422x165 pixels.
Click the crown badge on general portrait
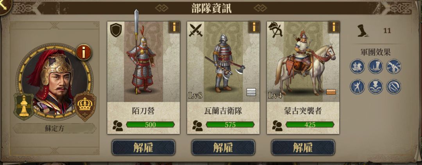(x=85, y=106)
